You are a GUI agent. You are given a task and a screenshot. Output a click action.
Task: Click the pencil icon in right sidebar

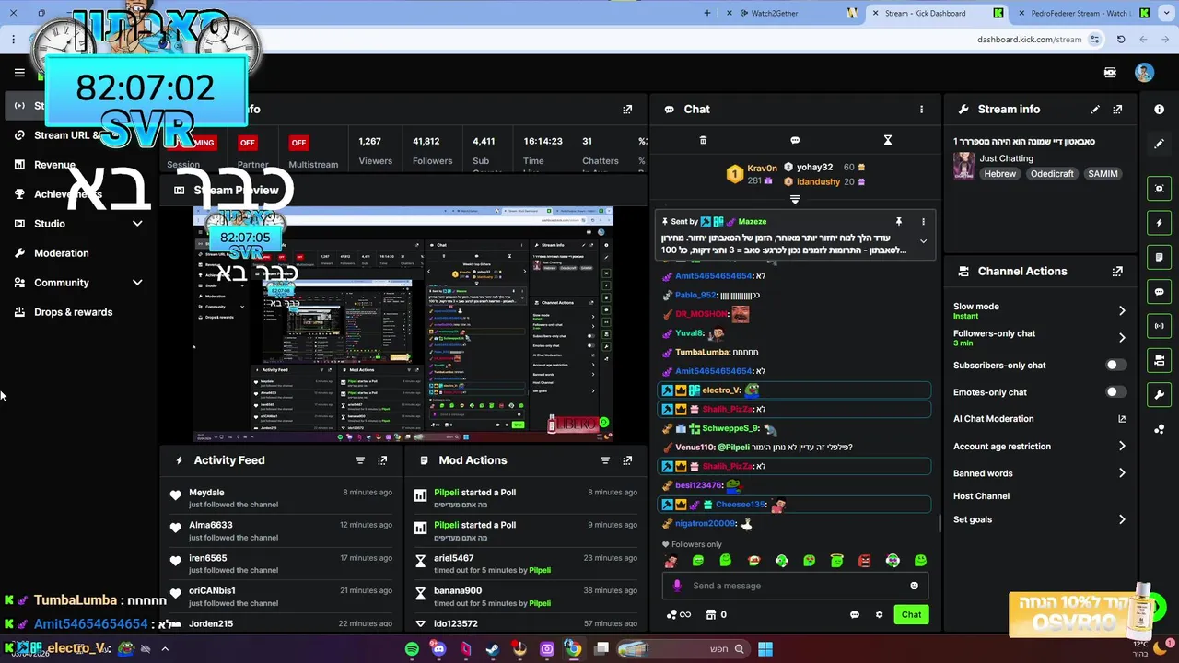click(x=1159, y=144)
